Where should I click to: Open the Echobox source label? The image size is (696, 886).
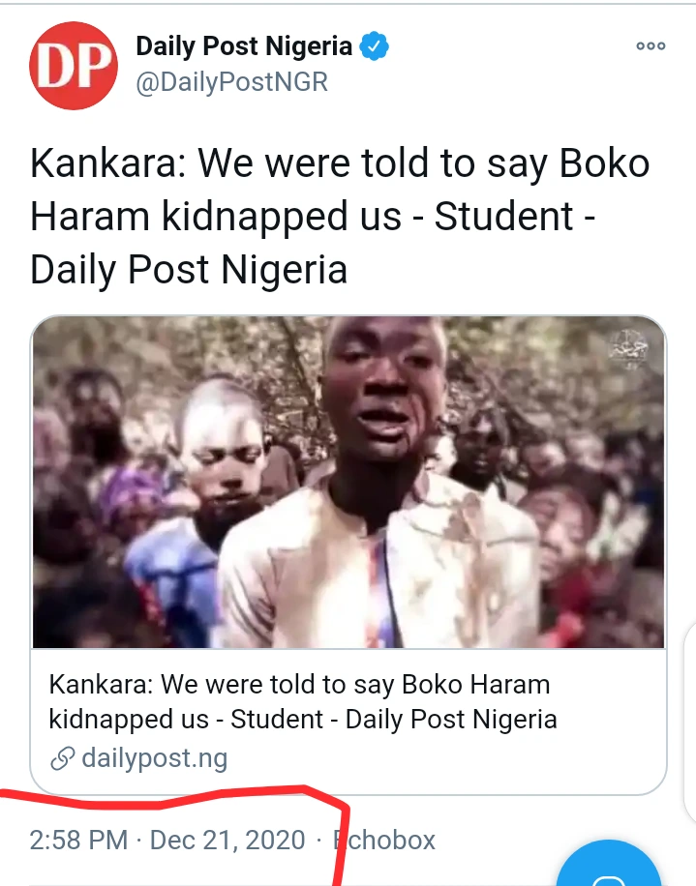[385, 840]
